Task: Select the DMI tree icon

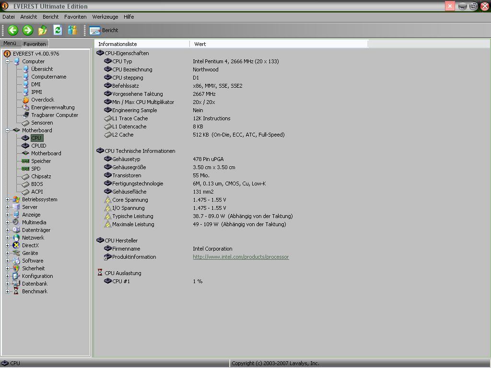Action: [26, 84]
